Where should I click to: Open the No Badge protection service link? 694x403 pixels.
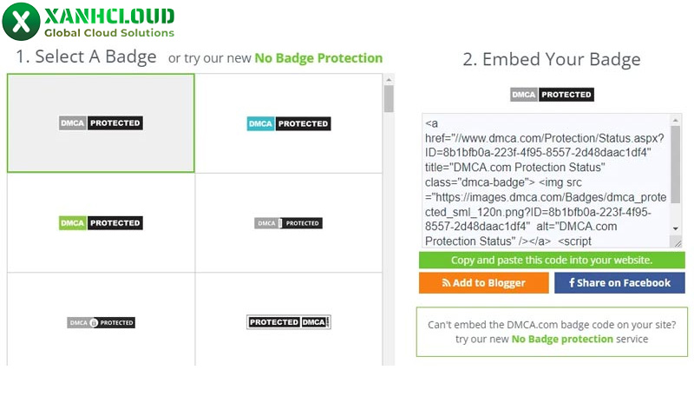(x=562, y=339)
